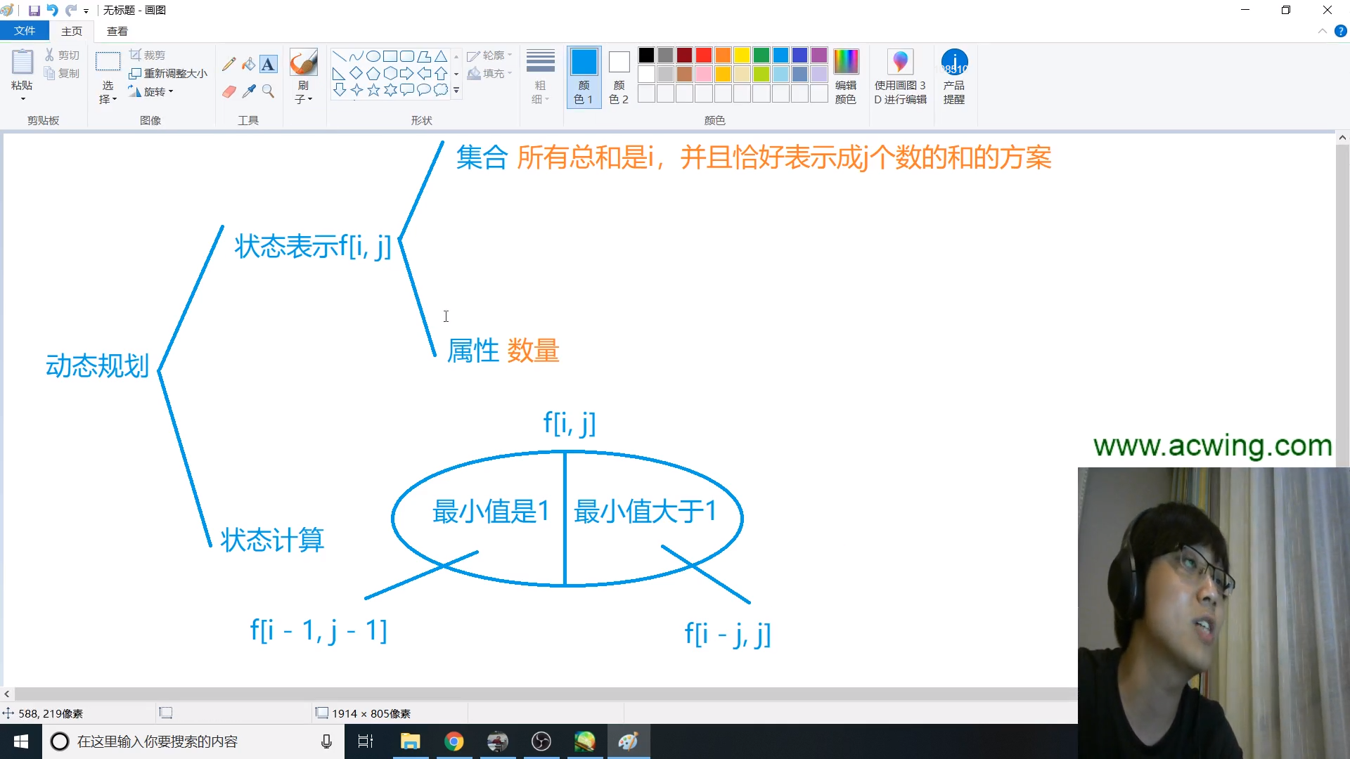This screenshot has height=759, width=1350.
Task: Choose the Diamond shape
Action: coord(356,73)
